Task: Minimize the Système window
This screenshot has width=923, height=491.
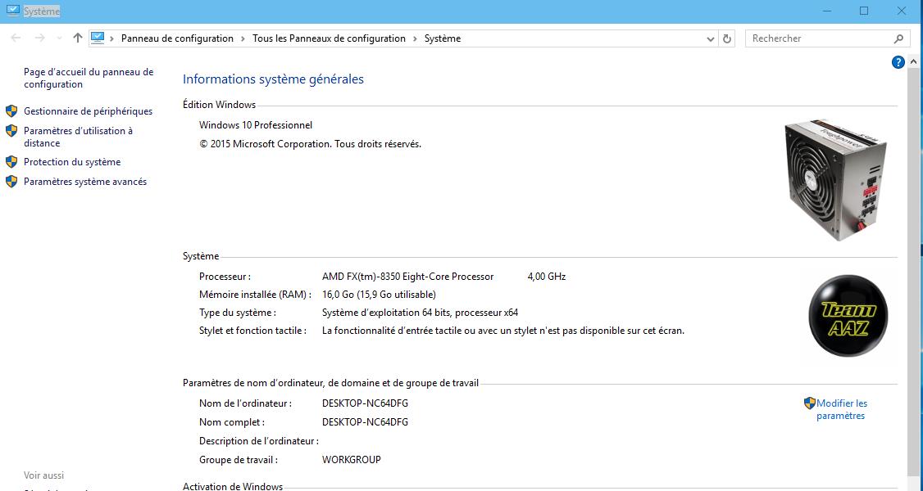Action: [827, 11]
